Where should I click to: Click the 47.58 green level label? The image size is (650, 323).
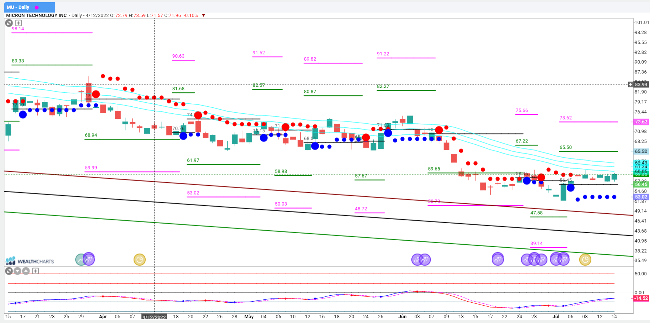tap(536, 213)
